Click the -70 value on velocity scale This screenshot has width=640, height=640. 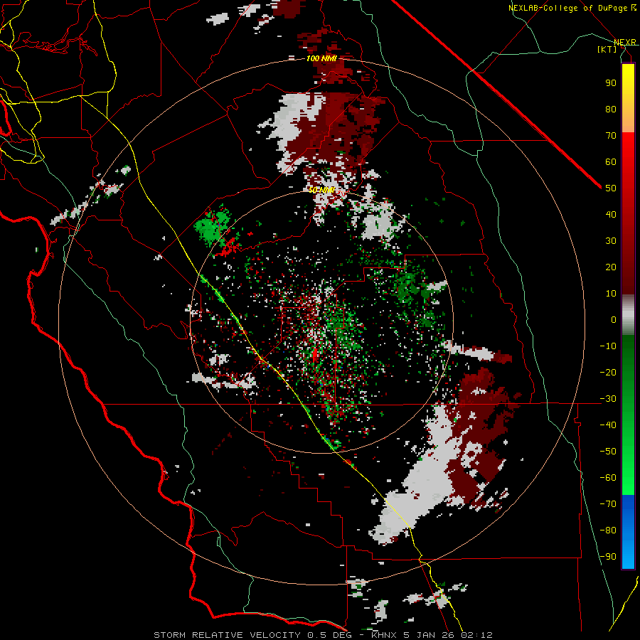(608, 504)
